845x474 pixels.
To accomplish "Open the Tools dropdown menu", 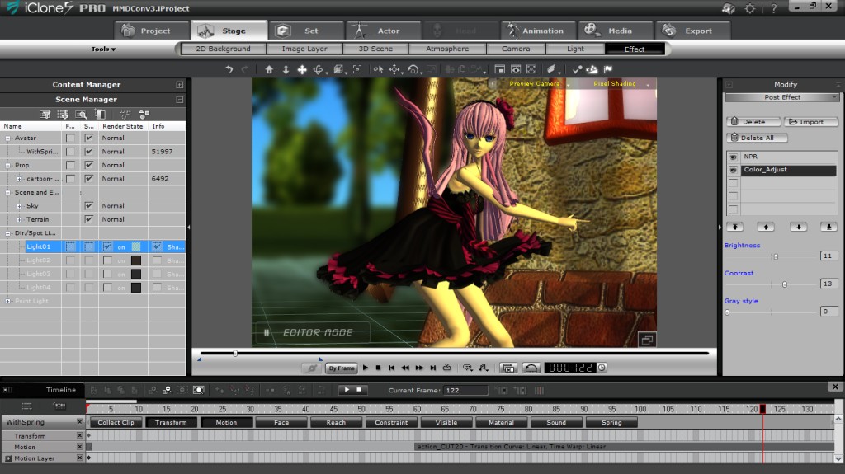I will tap(103, 49).
